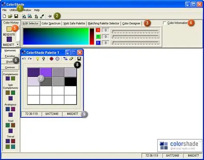Switch to the Web Safe Palette tab
204x160 pixels.
coord(74,24)
